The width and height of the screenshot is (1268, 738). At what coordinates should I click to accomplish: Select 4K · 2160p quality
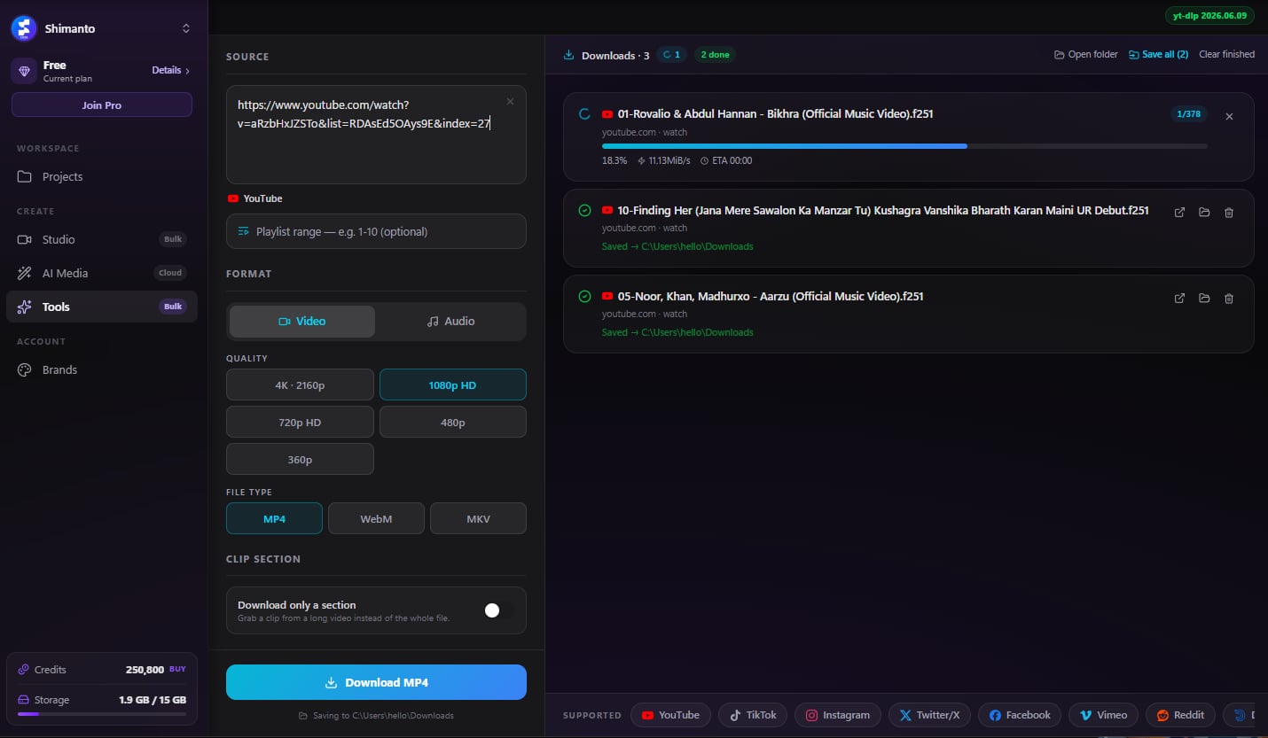(300, 385)
